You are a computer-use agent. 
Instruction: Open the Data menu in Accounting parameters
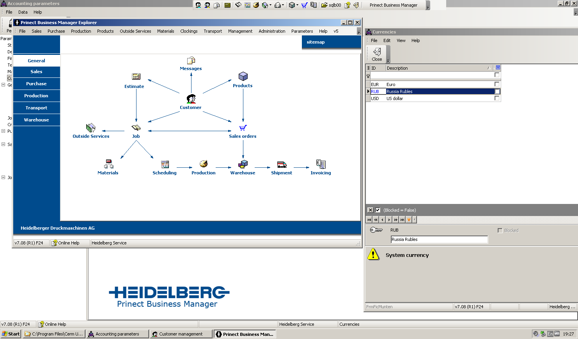23,12
